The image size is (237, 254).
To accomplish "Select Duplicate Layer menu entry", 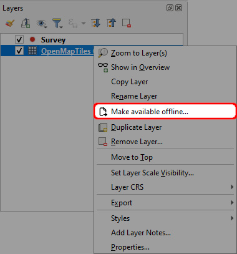I will pyautogui.click(x=165, y=127).
